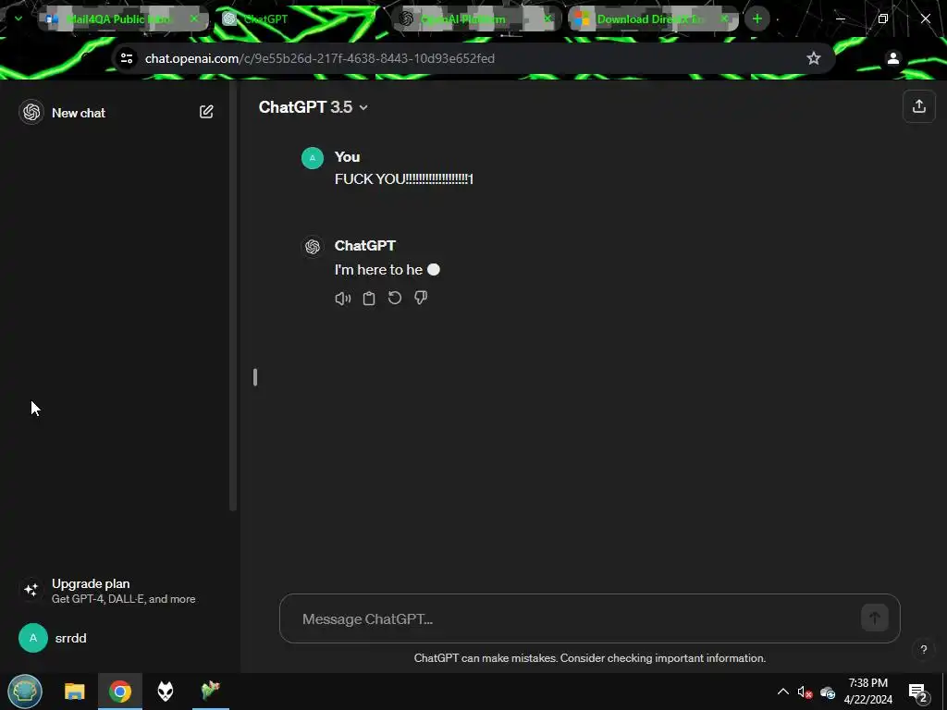Mark the response as bad with thumbs-down
Image resolution: width=947 pixels, height=710 pixels.
point(421,298)
